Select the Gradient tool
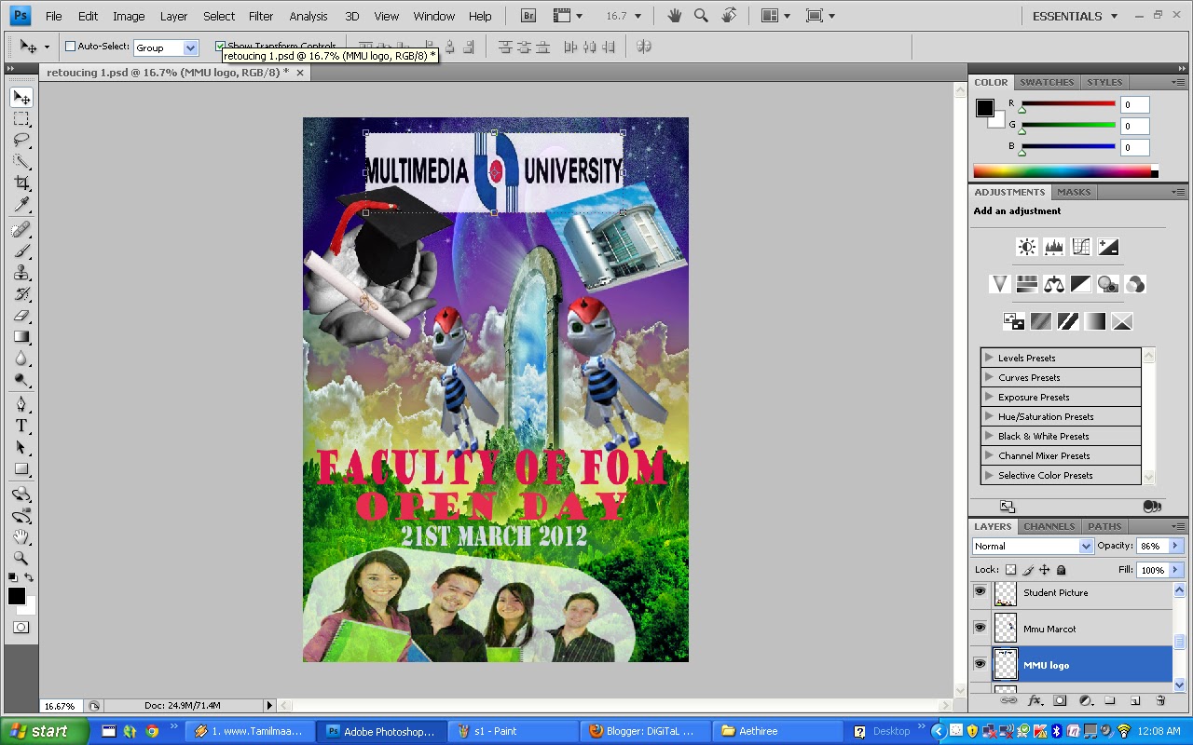The height and width of the screenshot is (745, 1193). point(21,336)
